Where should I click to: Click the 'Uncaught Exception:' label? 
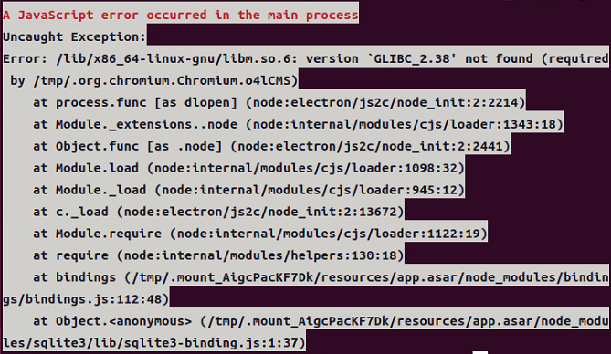(74, 37)
